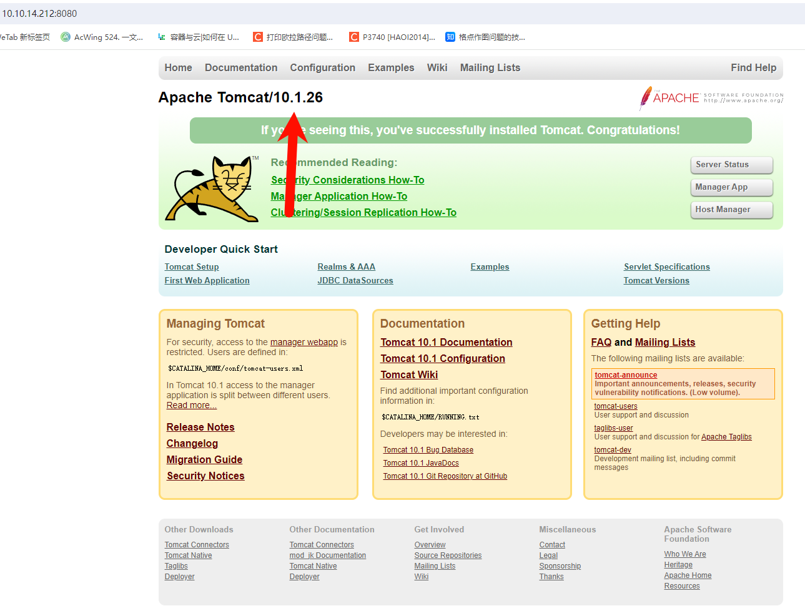Click the Read more... link

192,405
